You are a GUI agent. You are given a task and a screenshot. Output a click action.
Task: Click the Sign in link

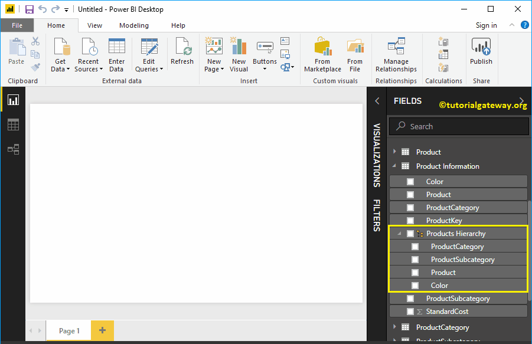point(486,25)
